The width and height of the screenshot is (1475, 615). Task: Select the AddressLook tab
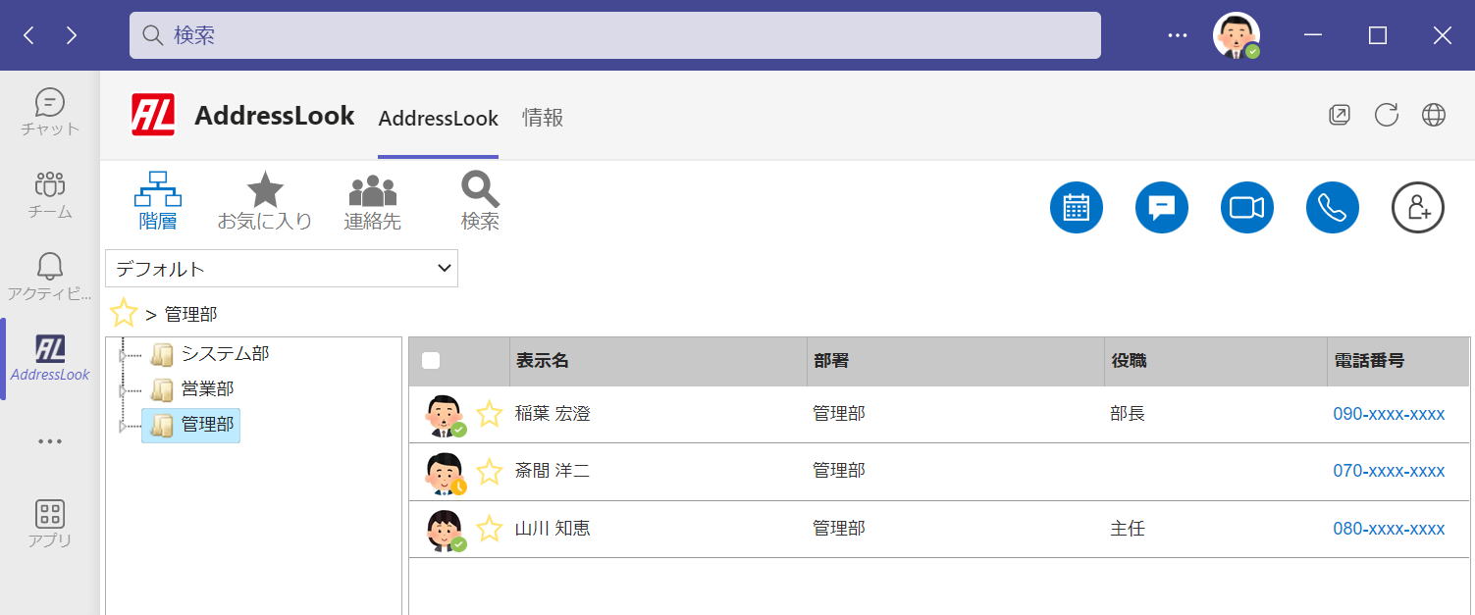[x=438, y=118]
